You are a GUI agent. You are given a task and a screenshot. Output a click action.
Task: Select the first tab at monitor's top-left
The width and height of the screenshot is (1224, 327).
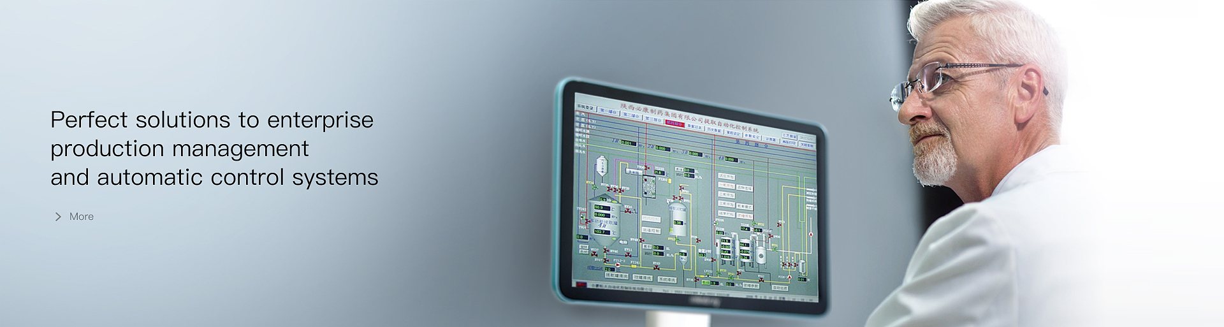[x=585, y=108]
